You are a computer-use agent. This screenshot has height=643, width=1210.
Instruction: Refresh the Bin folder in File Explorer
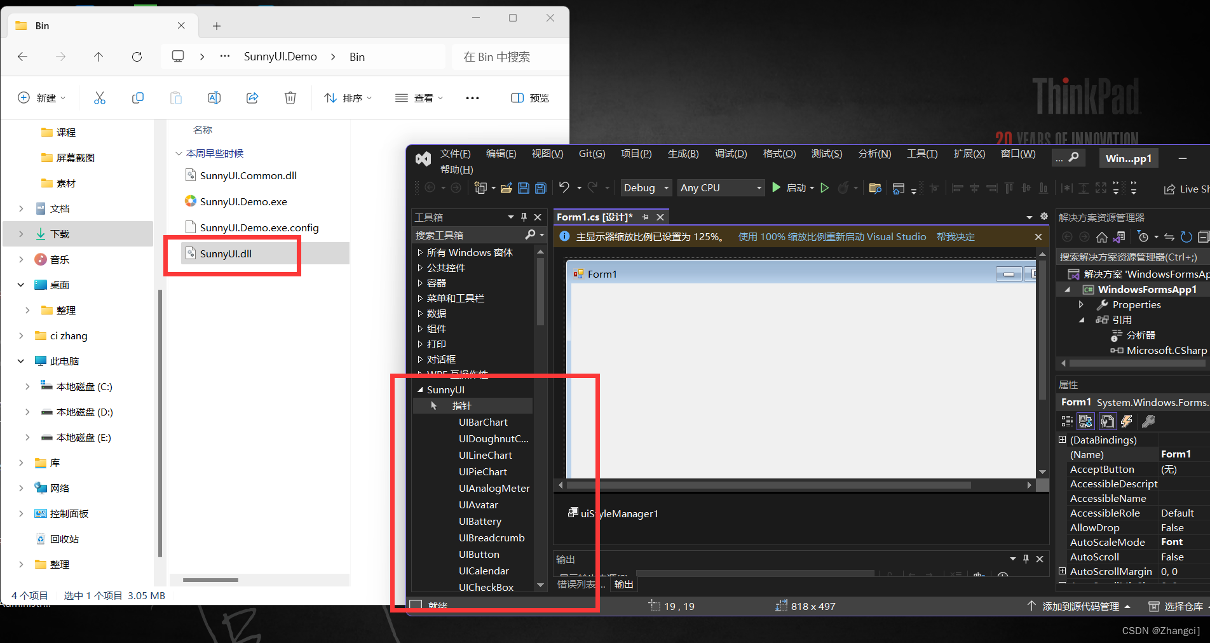[x=137, y=57]
